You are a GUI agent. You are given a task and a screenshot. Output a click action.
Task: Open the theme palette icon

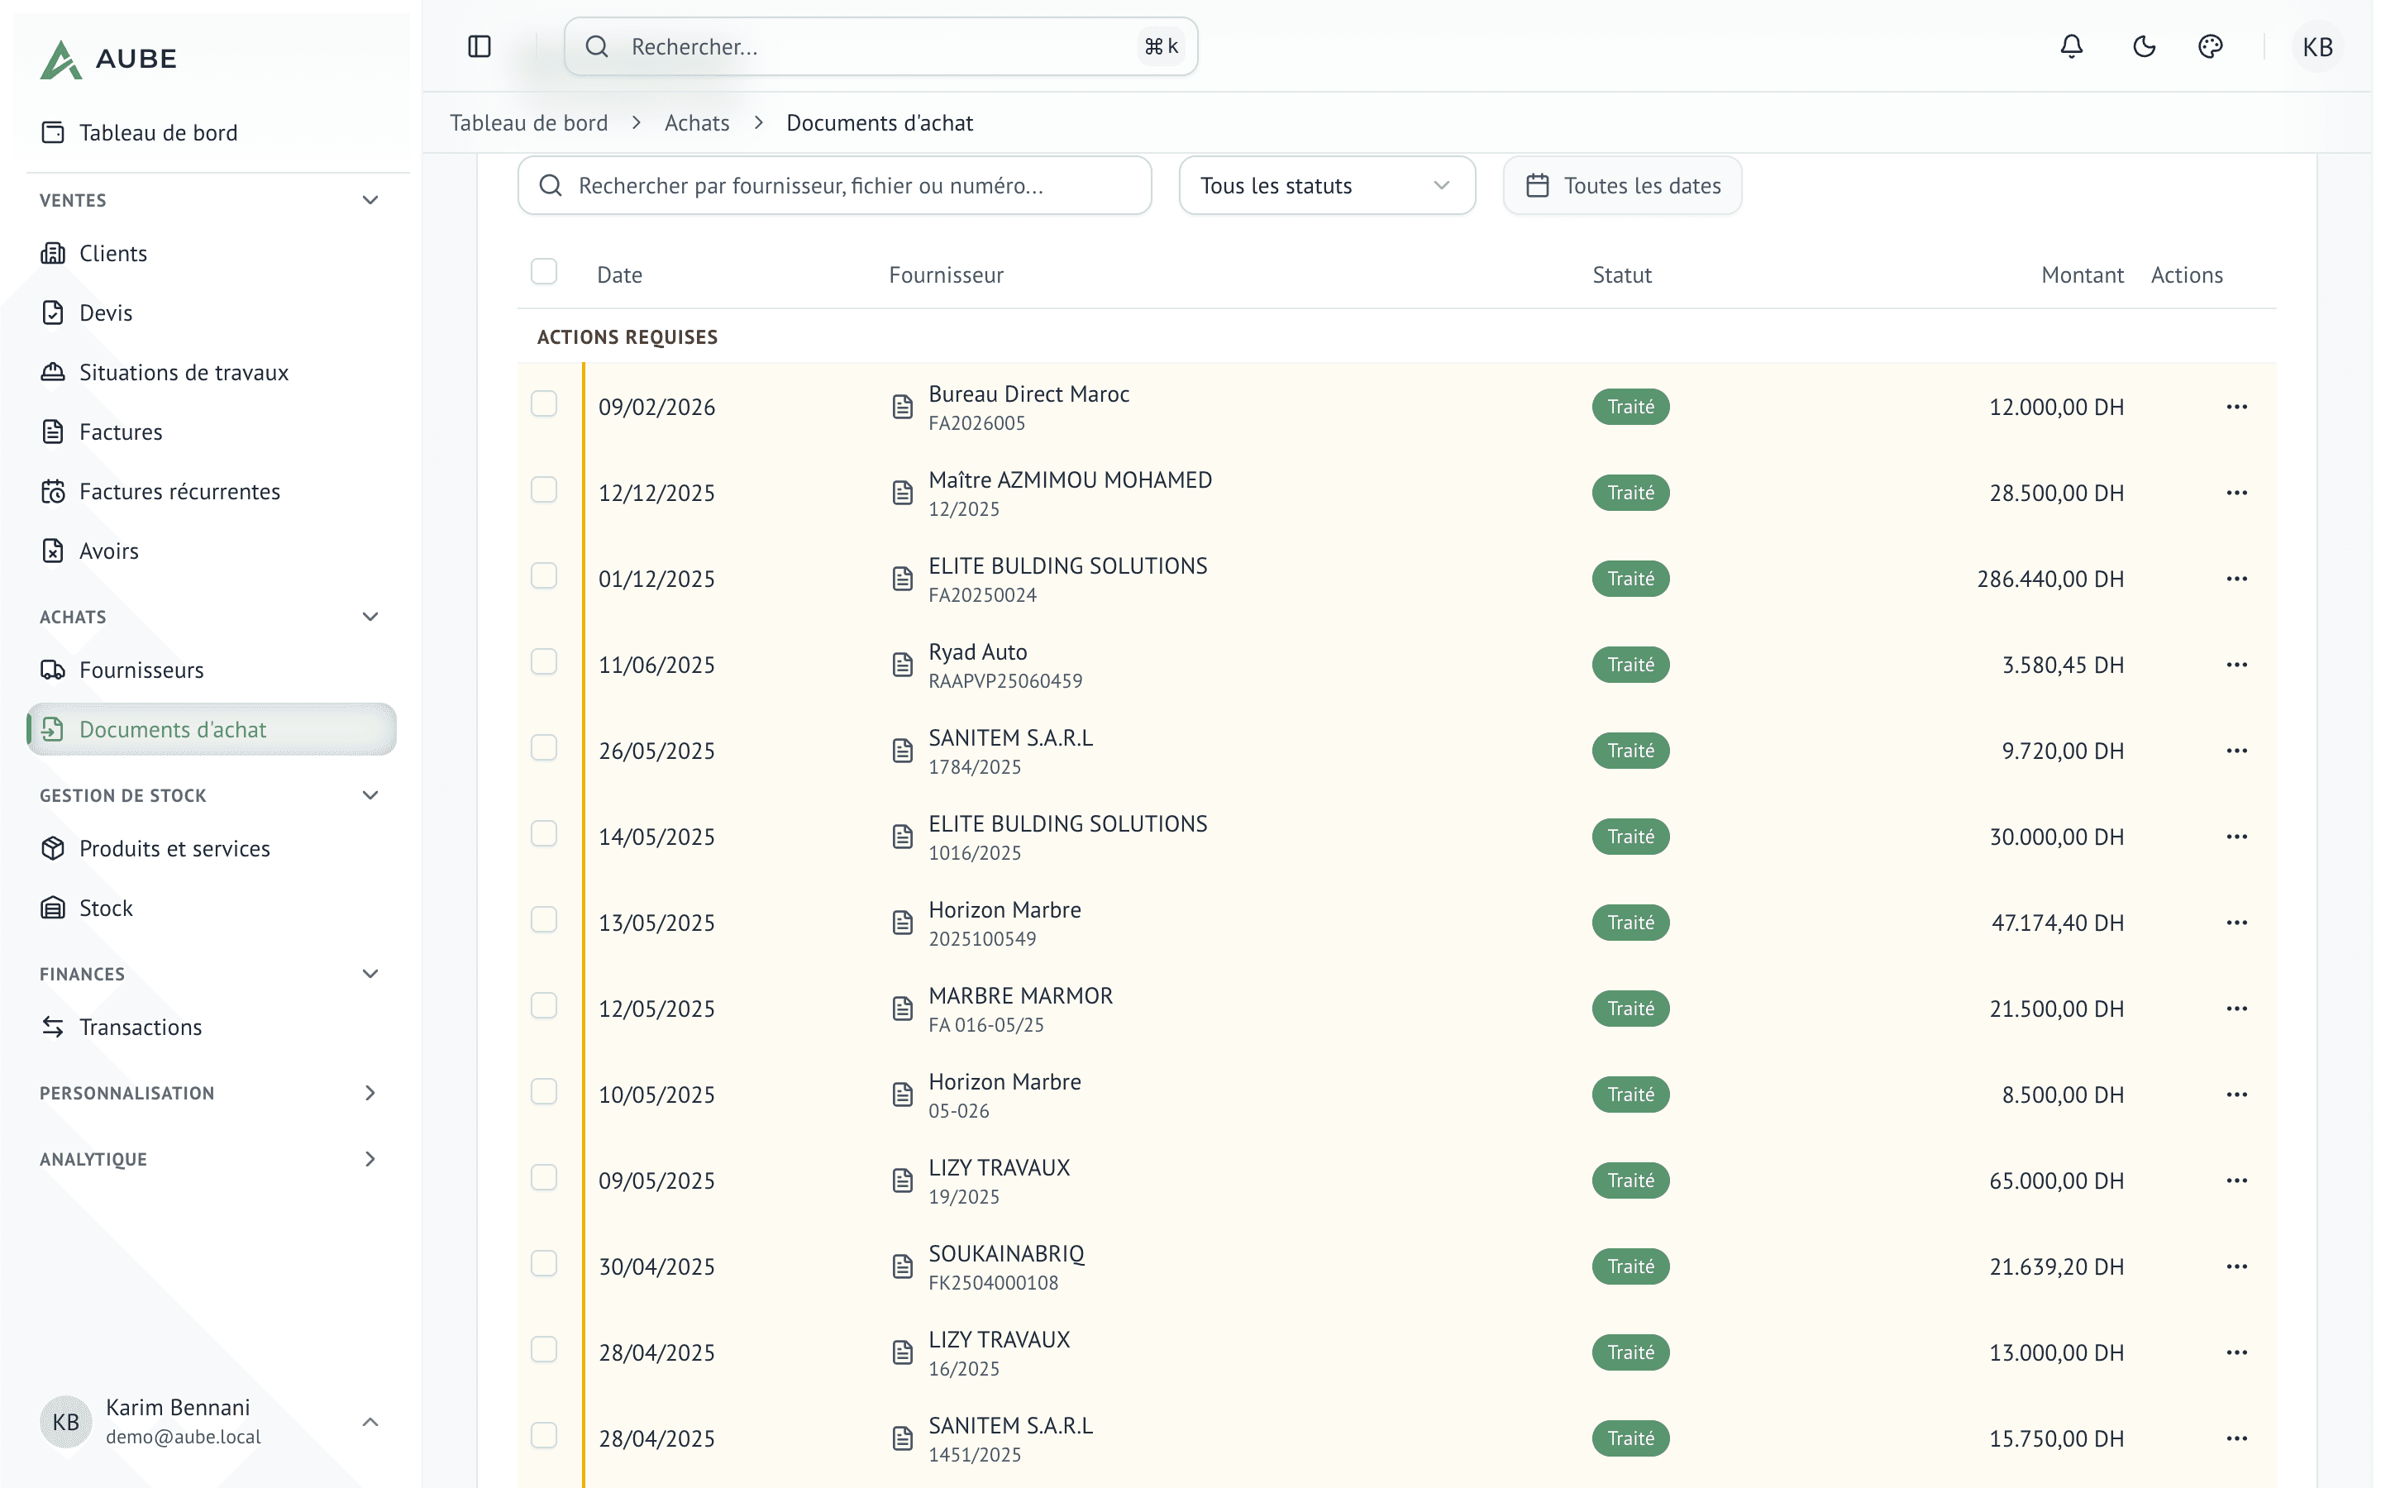[2210, 46]
